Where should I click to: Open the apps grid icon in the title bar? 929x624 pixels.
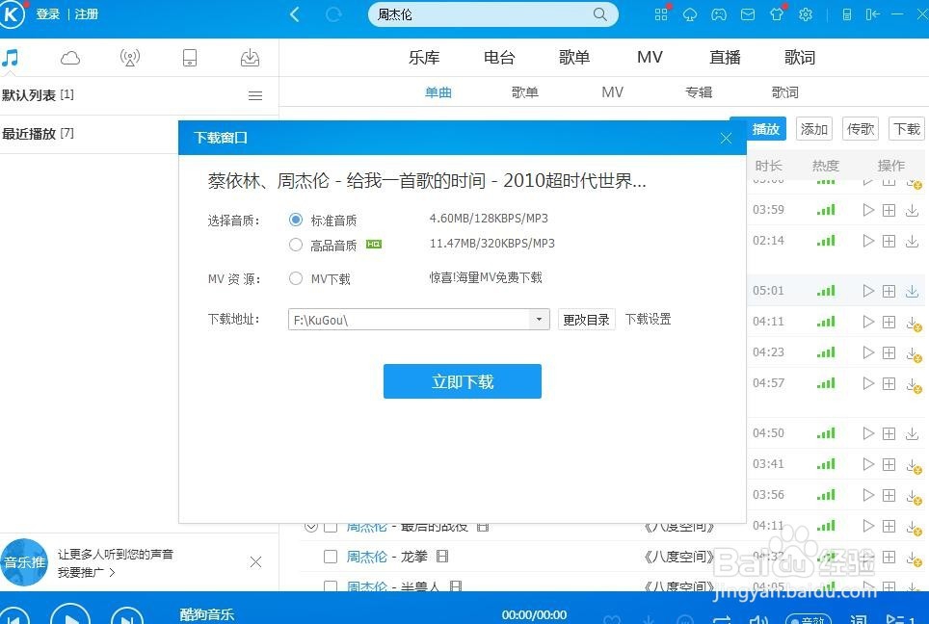661,14
